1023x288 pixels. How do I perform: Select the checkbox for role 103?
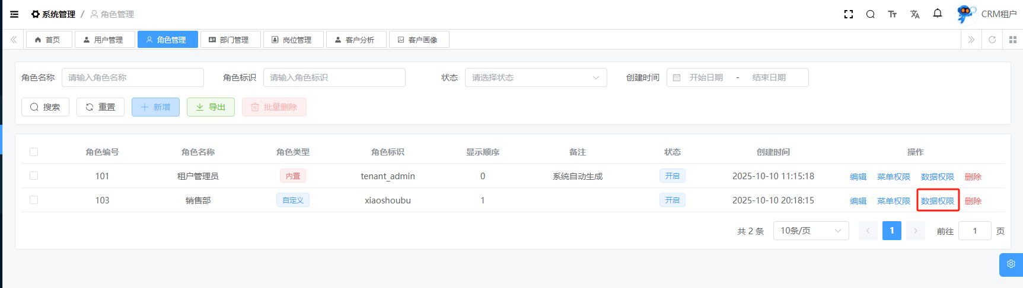[x=34, y=200]
